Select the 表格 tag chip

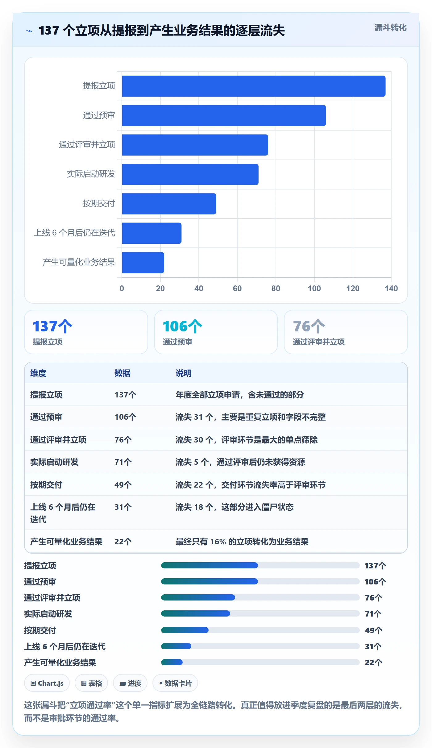pyautogui.click(x=91, y=683)
